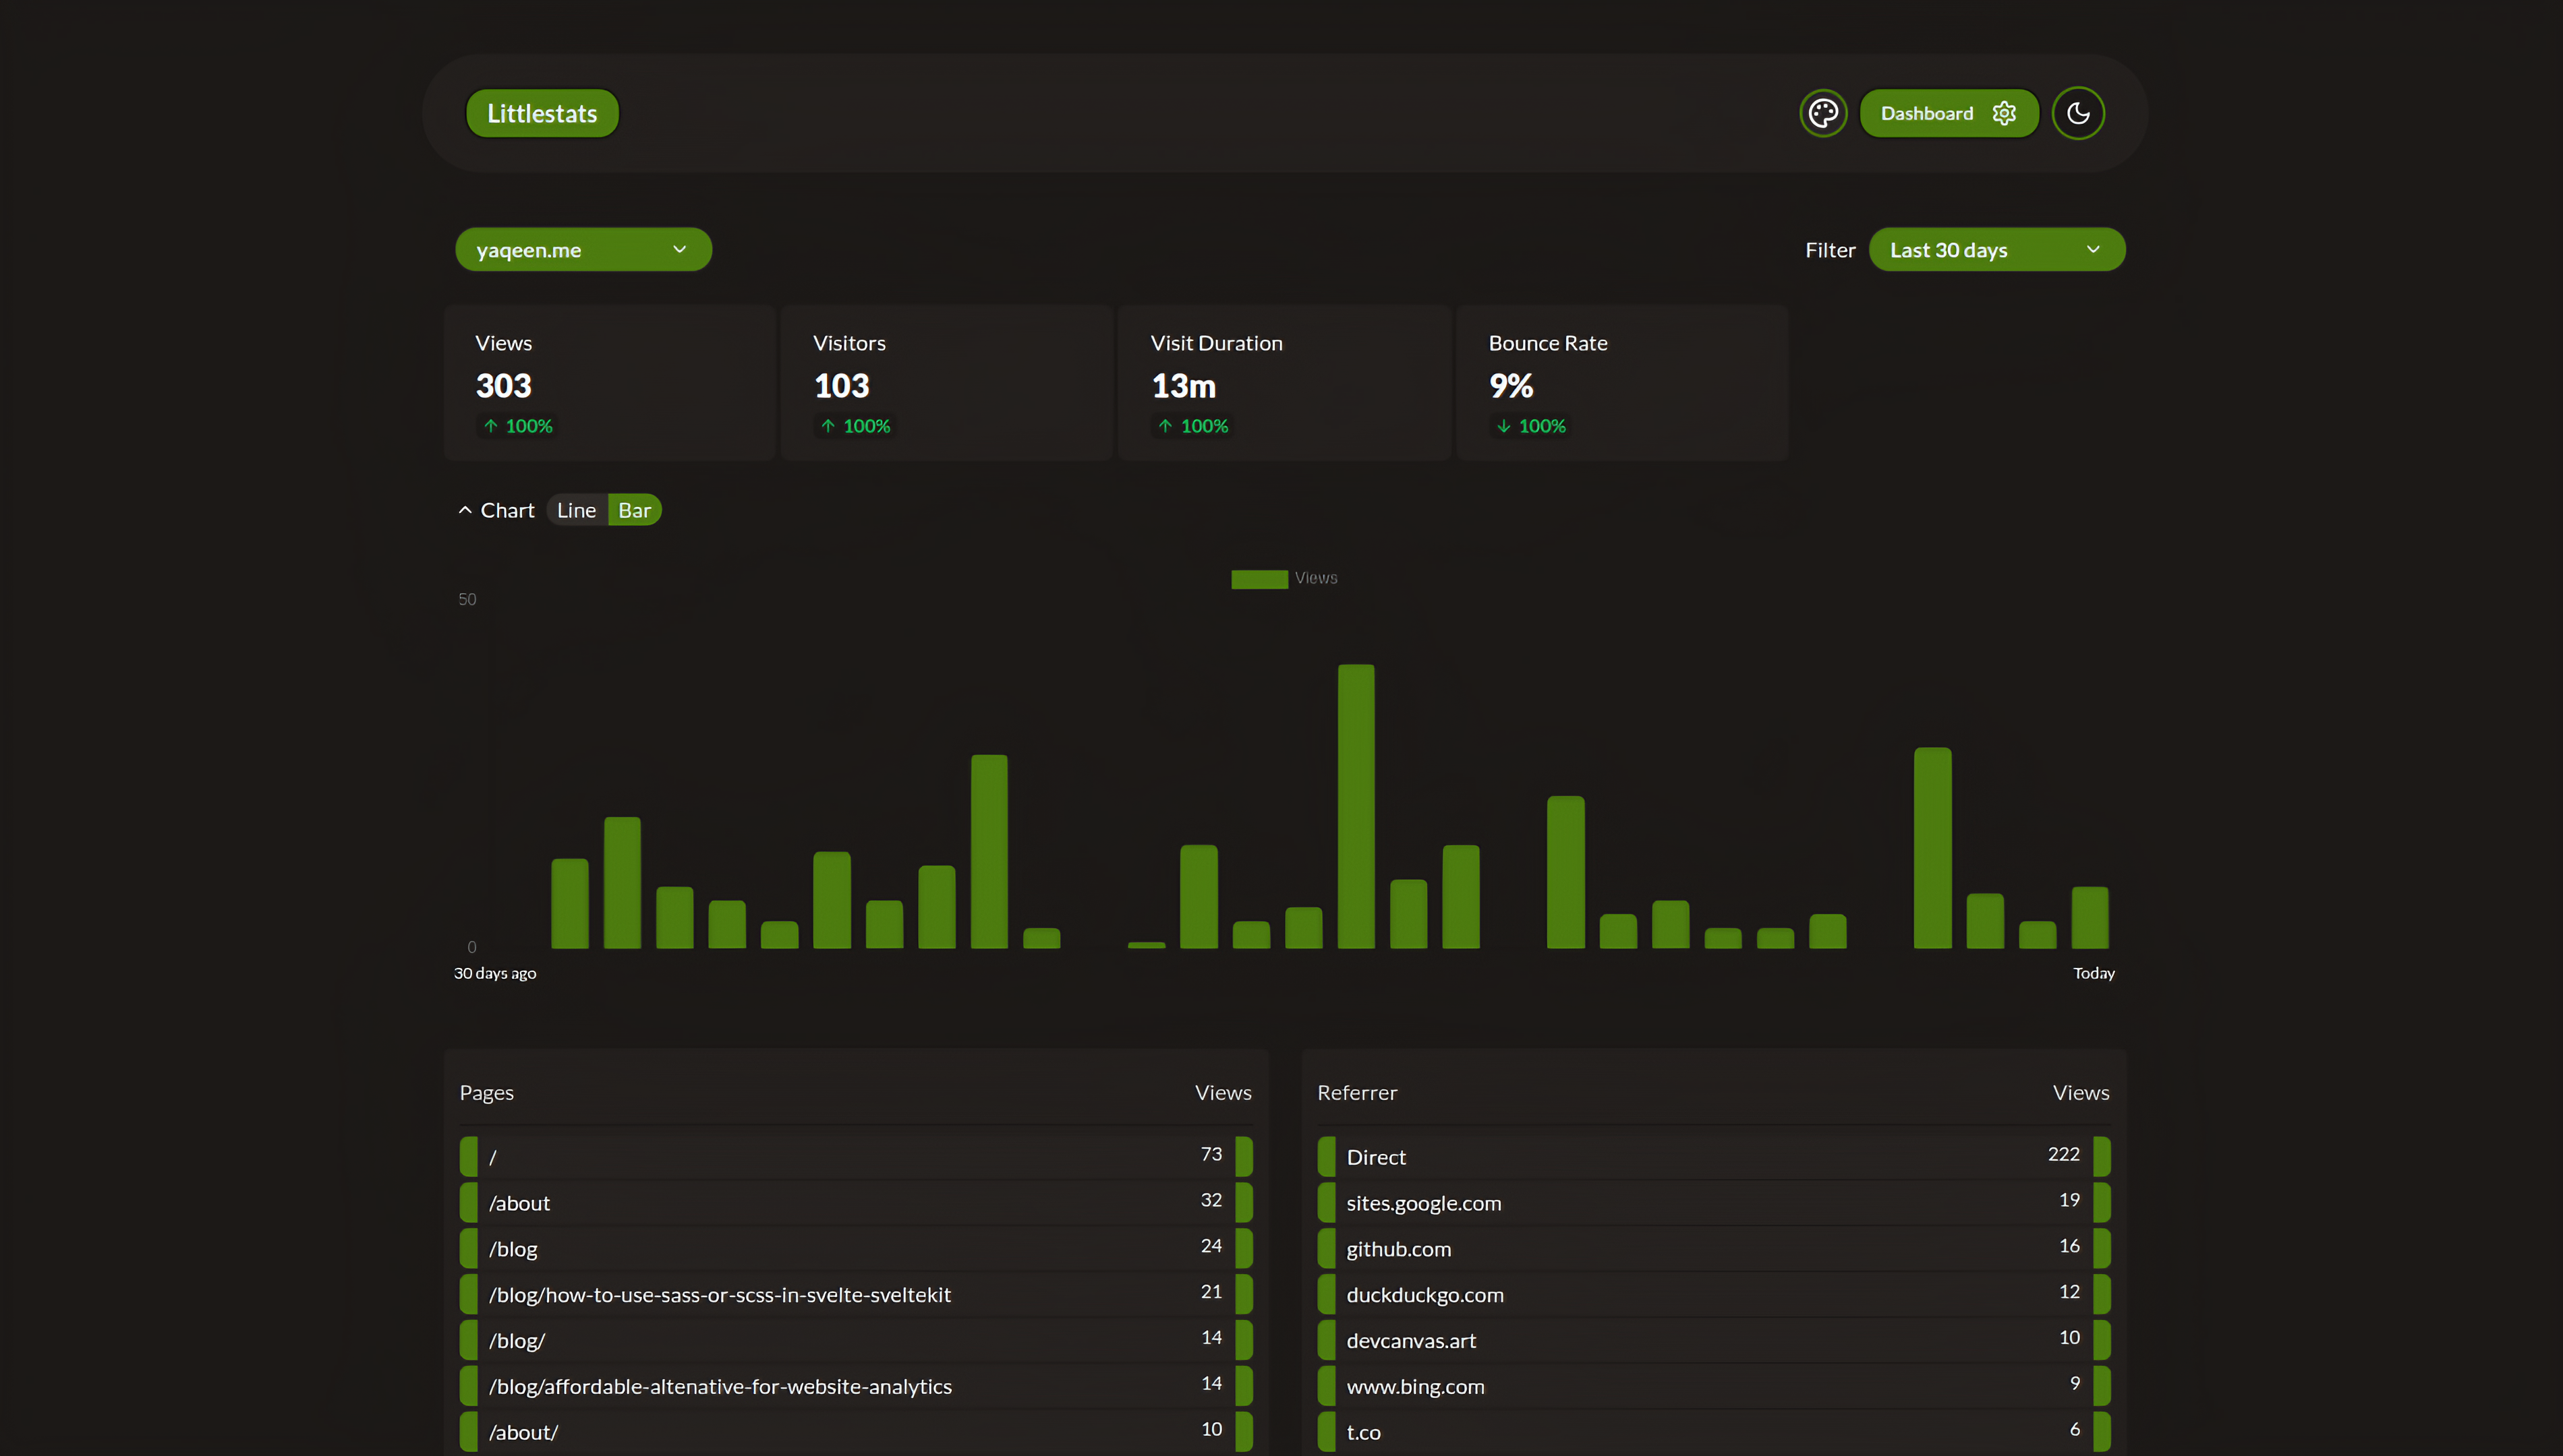
Task: Switch chart to Line view
Action: click(576, 510)
